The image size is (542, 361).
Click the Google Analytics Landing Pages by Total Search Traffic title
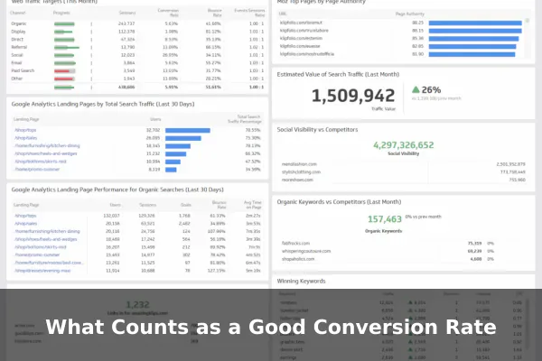point(103,104)
